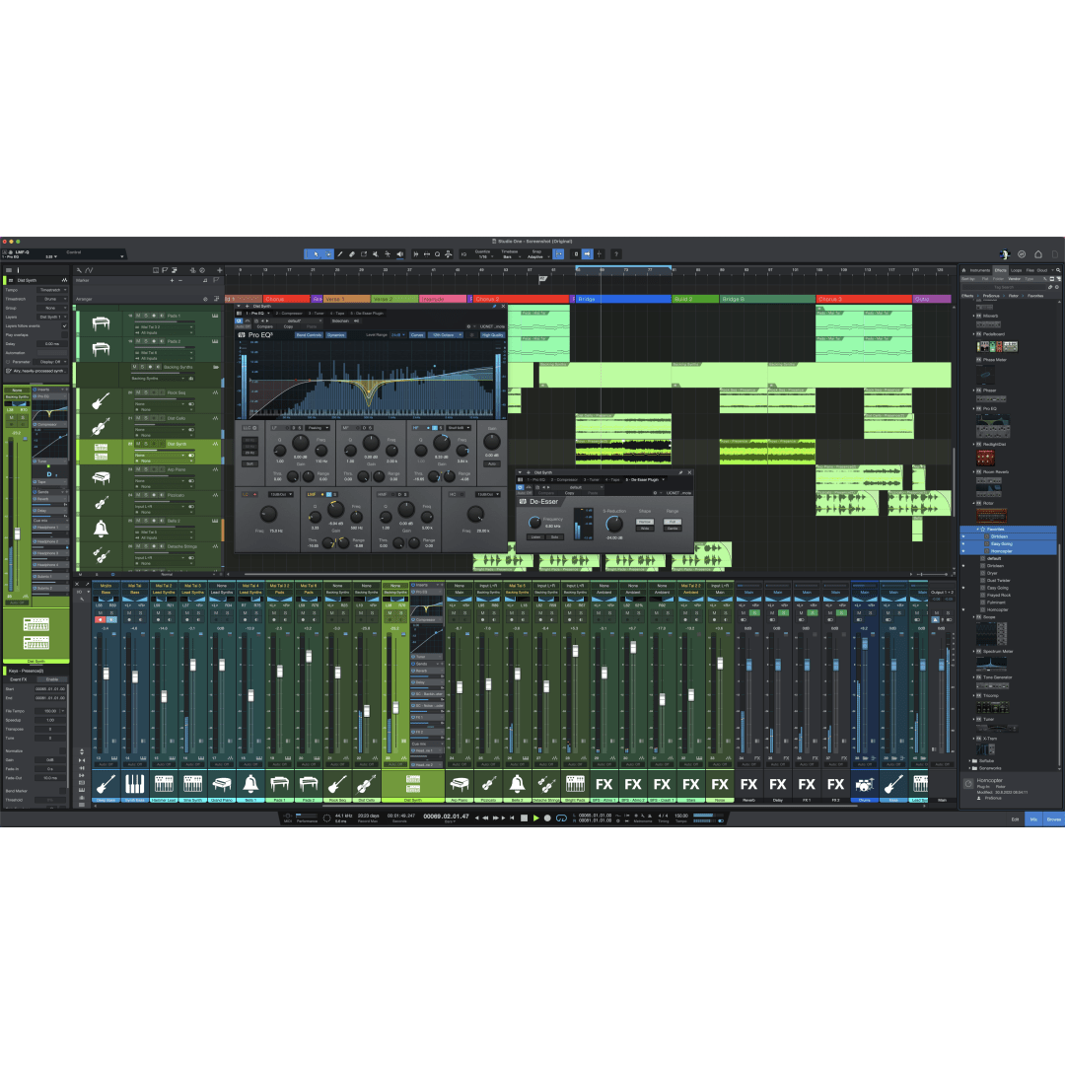Viewport: 1065px width, 1065px height.
Task: Open the Deep Bass guitar channel icon
Action: [x=106, y=784]
